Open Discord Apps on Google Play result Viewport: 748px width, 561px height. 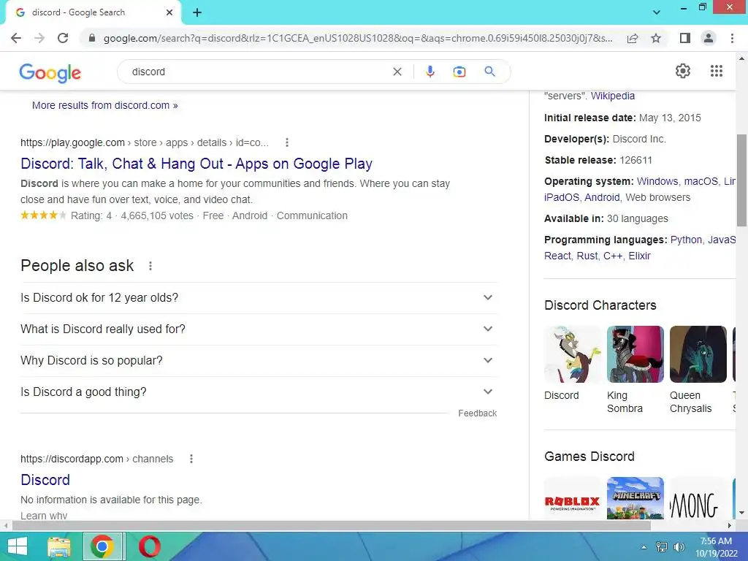point(196,164)
